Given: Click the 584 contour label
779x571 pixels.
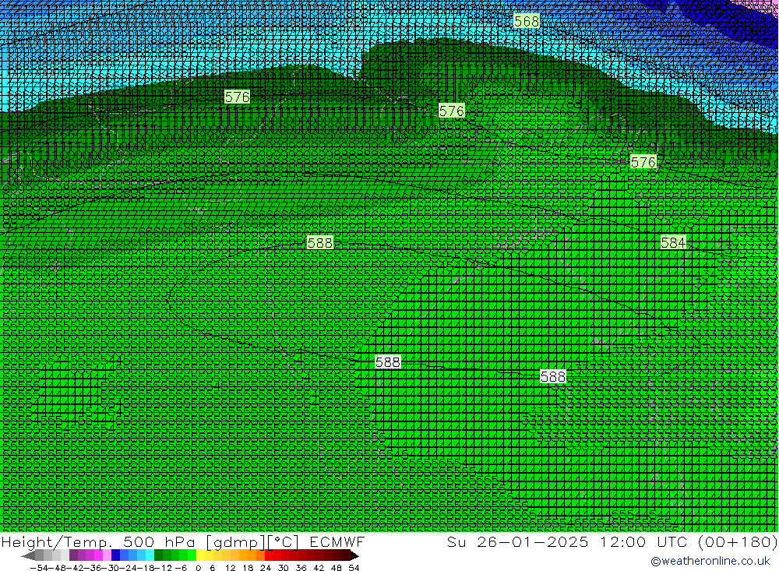Looking at the screenshot, I should [x=673, y=242].
